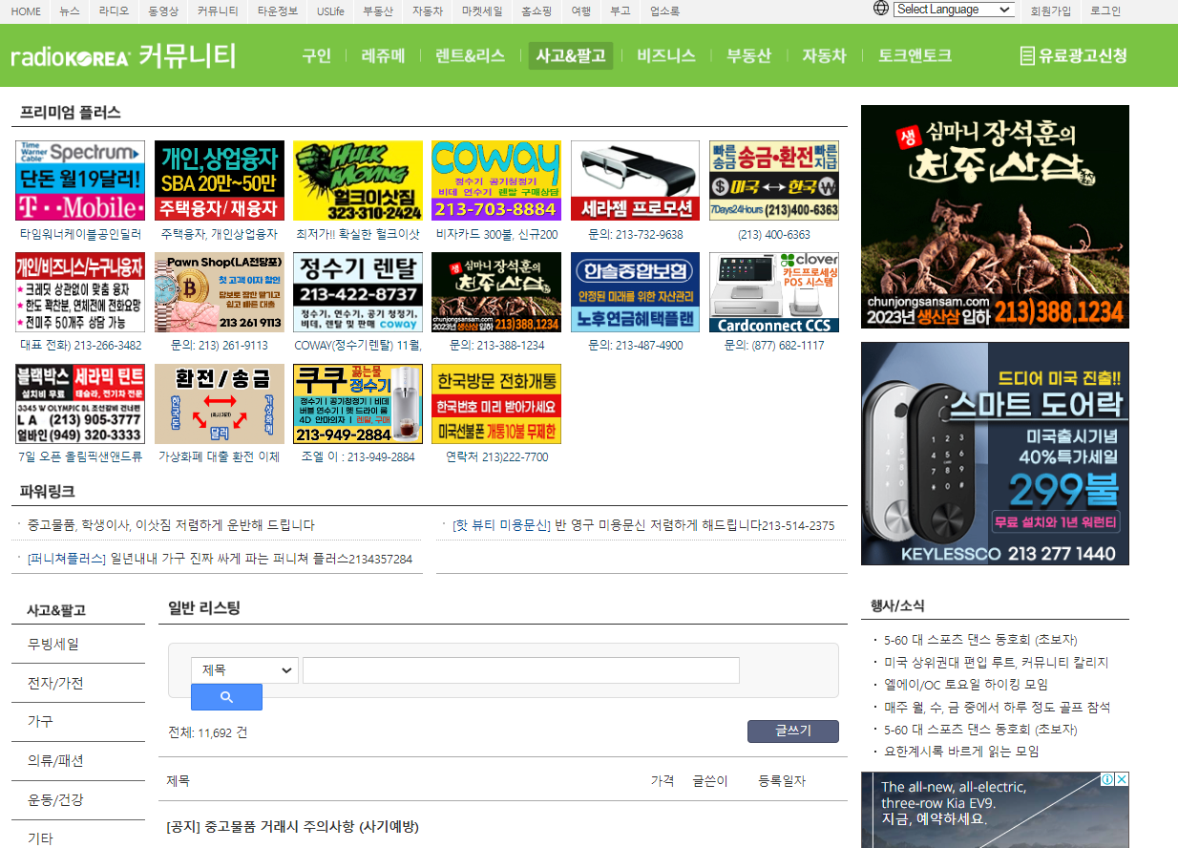This screenshot has height=848, width=1178.
Task: Open 뉴스 in the top bar
Action: [x=70, y=11]
